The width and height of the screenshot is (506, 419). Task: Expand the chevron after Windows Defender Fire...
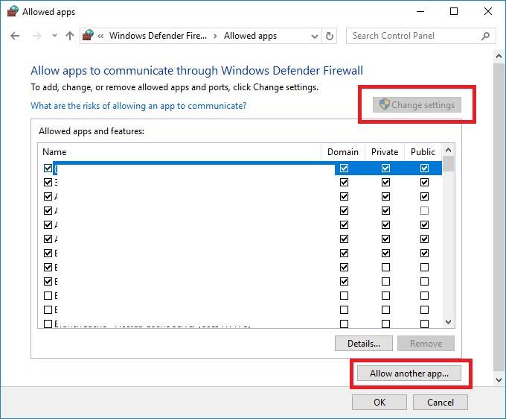[x=215, y=36]
